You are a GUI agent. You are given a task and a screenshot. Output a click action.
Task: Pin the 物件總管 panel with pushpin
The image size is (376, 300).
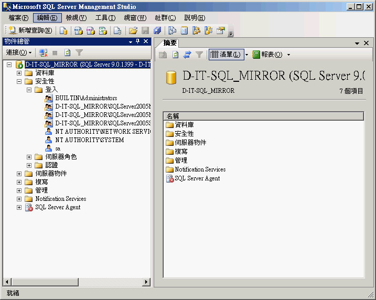click(137, 41)
